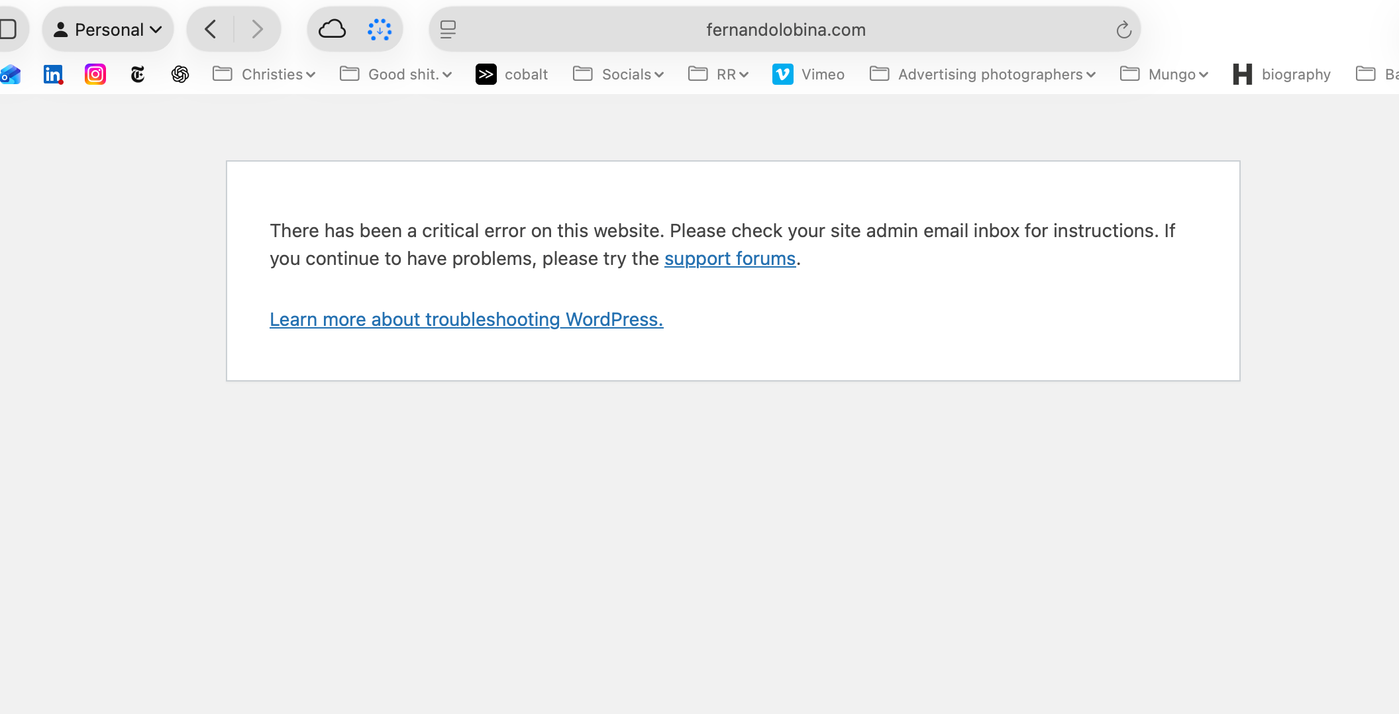Viewport: 1399px width, 714px height.
Task: Expand the Advertising photographers folder
Action: [983, 74]
